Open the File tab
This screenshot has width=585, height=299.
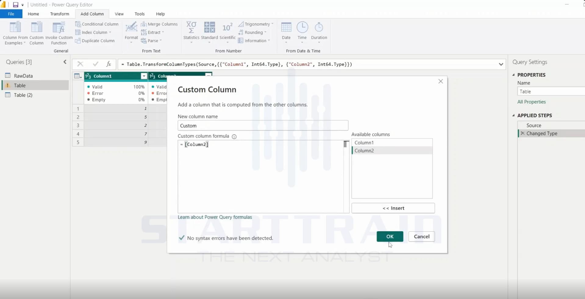(x=11, y=14)
